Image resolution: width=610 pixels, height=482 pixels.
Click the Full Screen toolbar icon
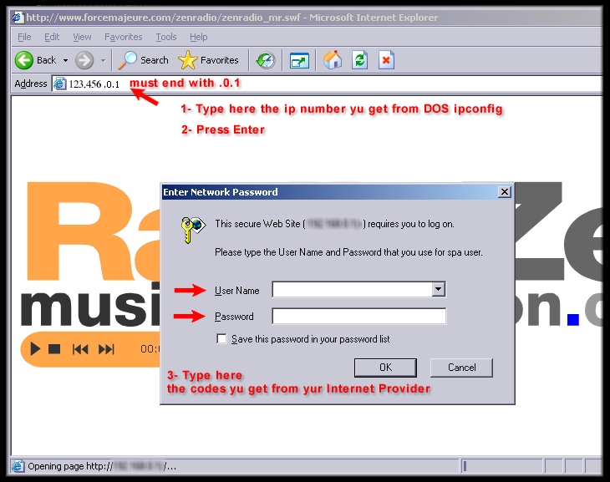point(299,61)
